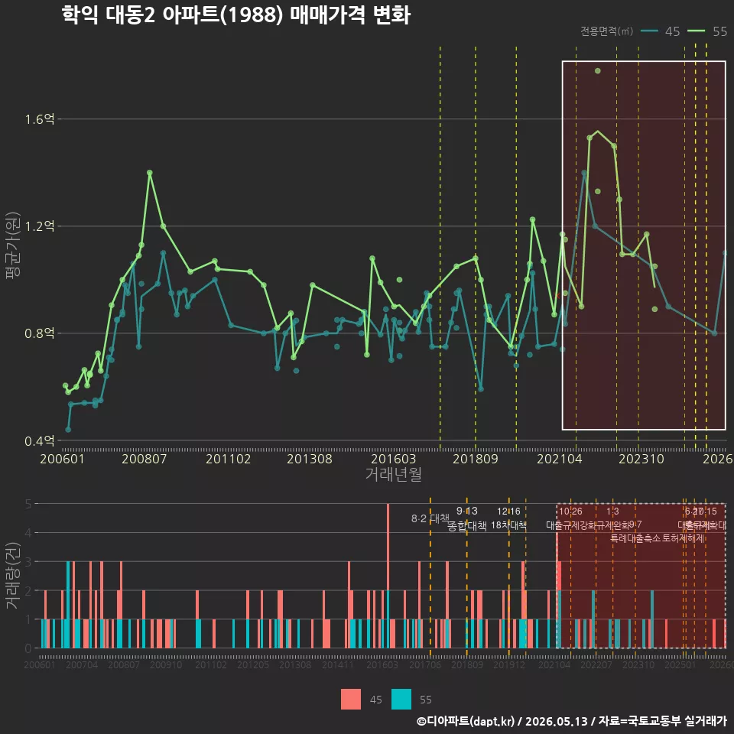Click the volume axis label 3
Image resolution: width=734 pixels, height=734 pixels.
click(x=28, y=562)
